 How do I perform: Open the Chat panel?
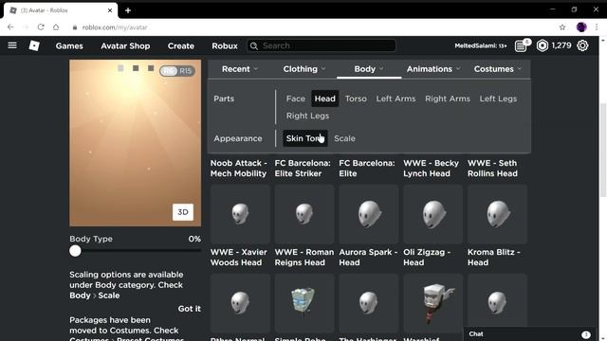tap(529, 334)
